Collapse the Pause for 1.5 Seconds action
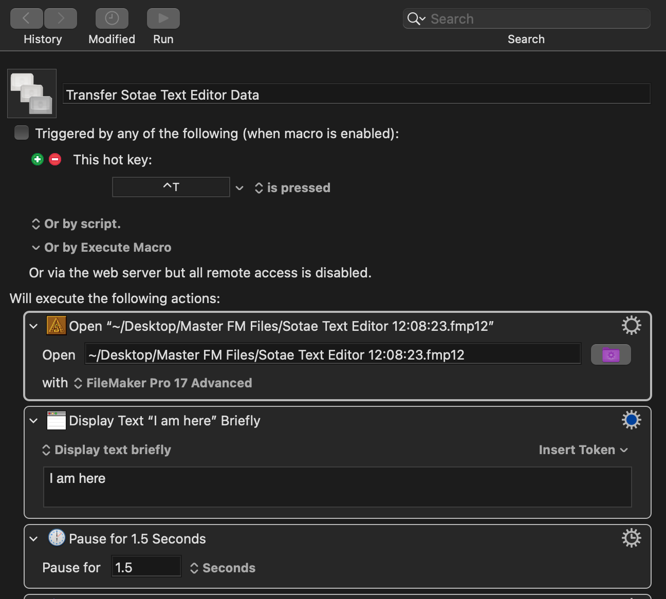Image resolution: width=666 pixels, height=599 pixels. tap(34, 539)
